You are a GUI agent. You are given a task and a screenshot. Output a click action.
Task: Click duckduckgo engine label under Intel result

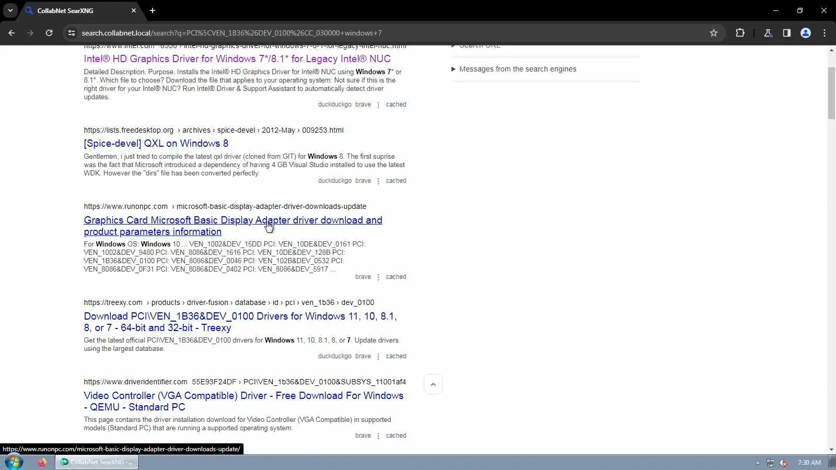coord(335,104)
